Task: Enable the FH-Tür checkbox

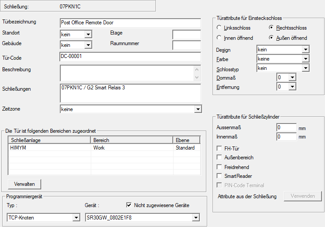Action: coord(219,149)
